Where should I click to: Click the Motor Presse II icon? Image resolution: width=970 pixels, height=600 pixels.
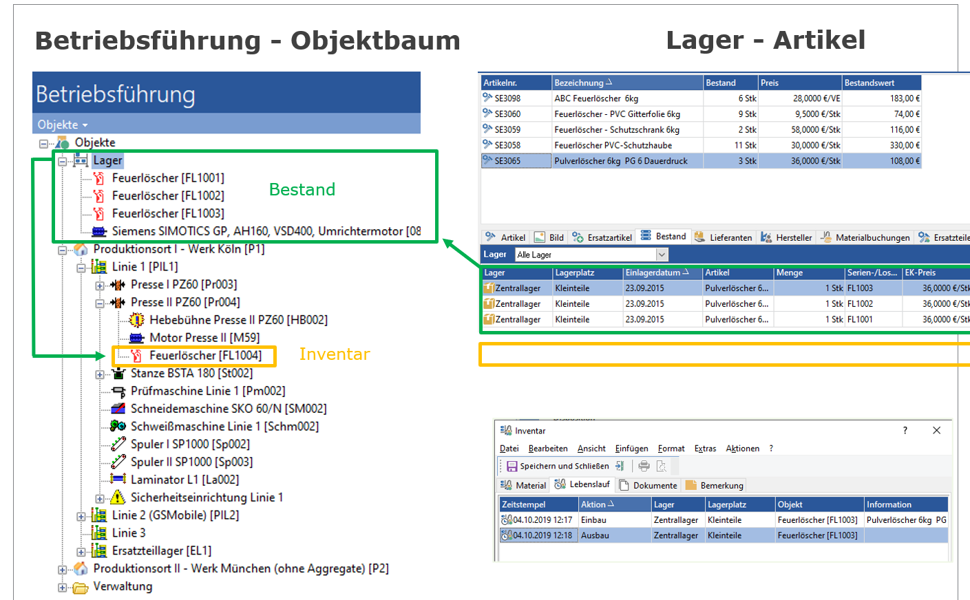tap(137, 338)
